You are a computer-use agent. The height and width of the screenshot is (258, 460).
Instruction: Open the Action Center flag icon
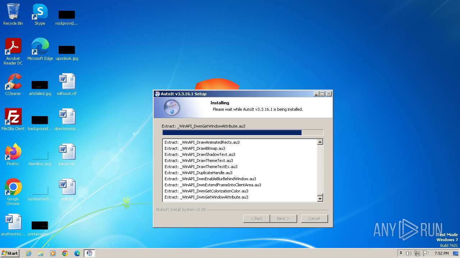tap(426, 253)
